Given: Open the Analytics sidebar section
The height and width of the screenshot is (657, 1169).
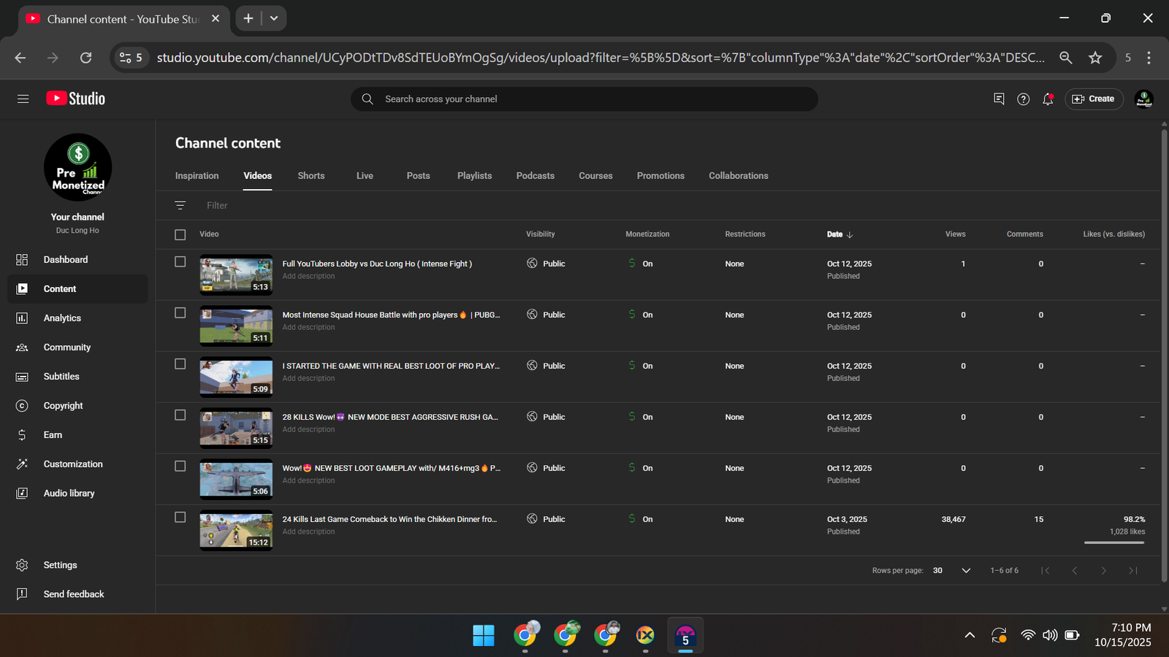Looking at the screenshot, I should 62,318.
